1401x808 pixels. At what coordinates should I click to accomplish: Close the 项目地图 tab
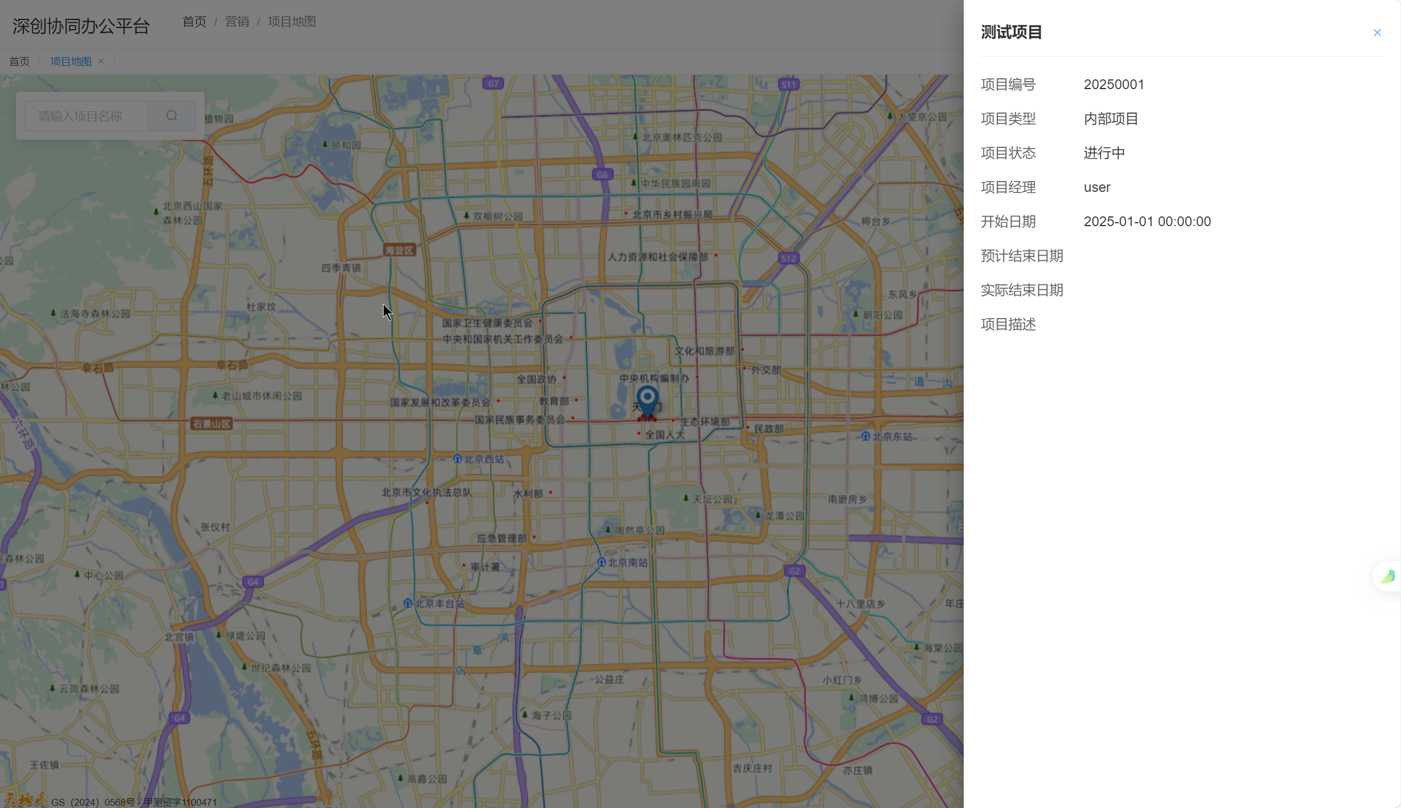[101, 61]
